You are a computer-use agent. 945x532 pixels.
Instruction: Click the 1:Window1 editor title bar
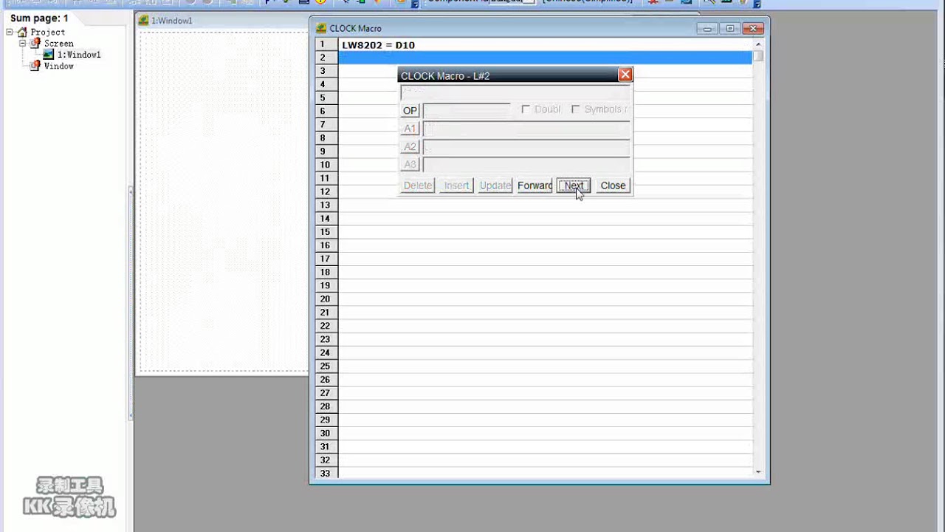[x=221, y=21]
